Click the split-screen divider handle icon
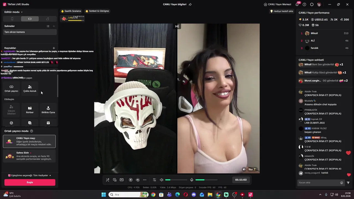Screen dimensions: 354x199 pyautogui.click(x=177, y=26)
